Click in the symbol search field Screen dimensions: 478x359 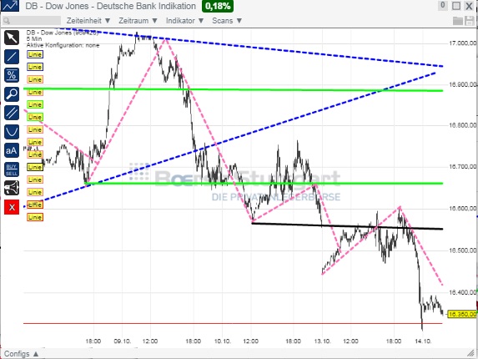pyautogui.click(x=32, y=21)
